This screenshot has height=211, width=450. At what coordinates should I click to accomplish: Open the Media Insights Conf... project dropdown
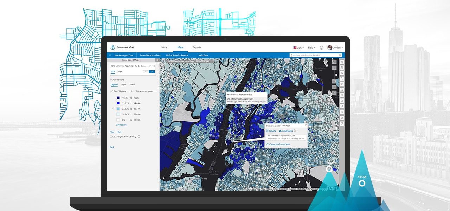tap(125, 55)
